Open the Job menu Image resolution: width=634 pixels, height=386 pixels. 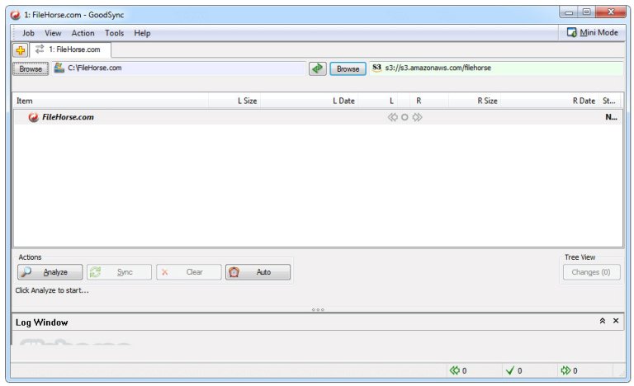[28, 33]
